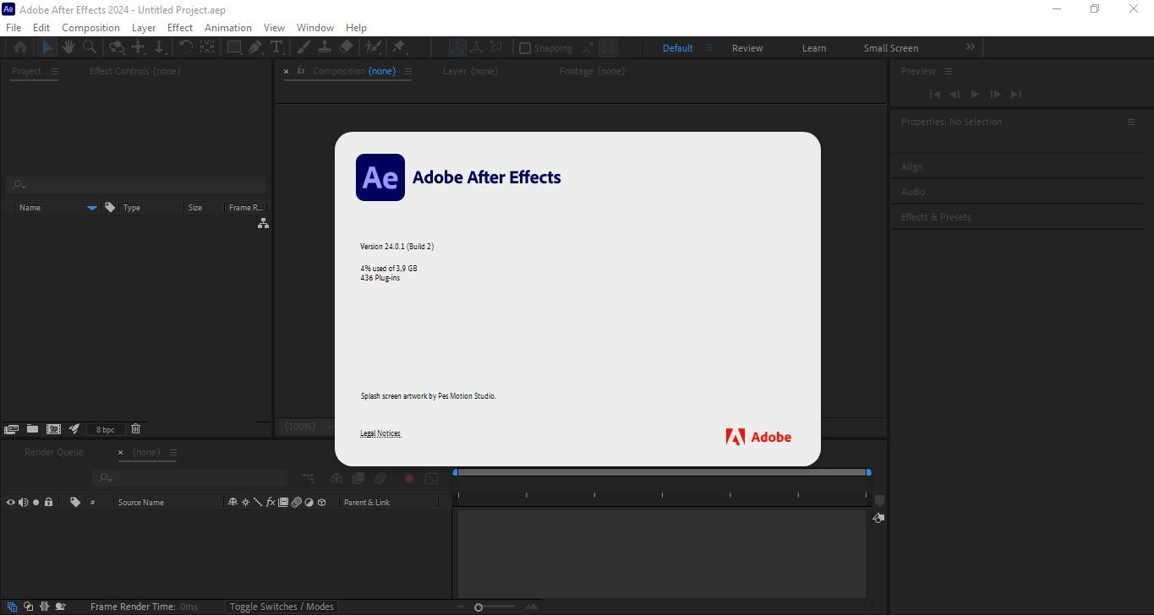Choose the Clone Stamp tool
Screen dimensions: 1154x615
point(325,48)
